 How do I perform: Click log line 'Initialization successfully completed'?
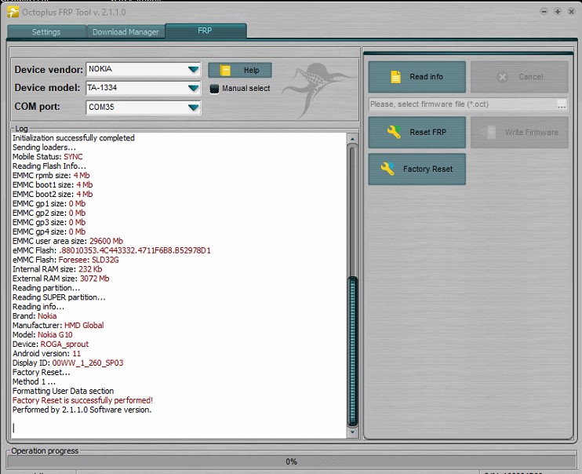tap(74, 138)
